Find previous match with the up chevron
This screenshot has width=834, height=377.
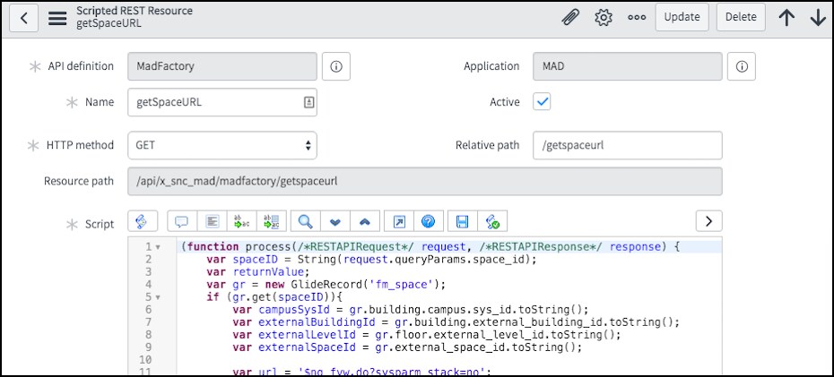(365, 221)
